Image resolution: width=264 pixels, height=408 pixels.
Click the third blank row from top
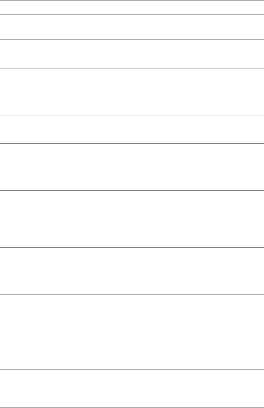[132, 54]
